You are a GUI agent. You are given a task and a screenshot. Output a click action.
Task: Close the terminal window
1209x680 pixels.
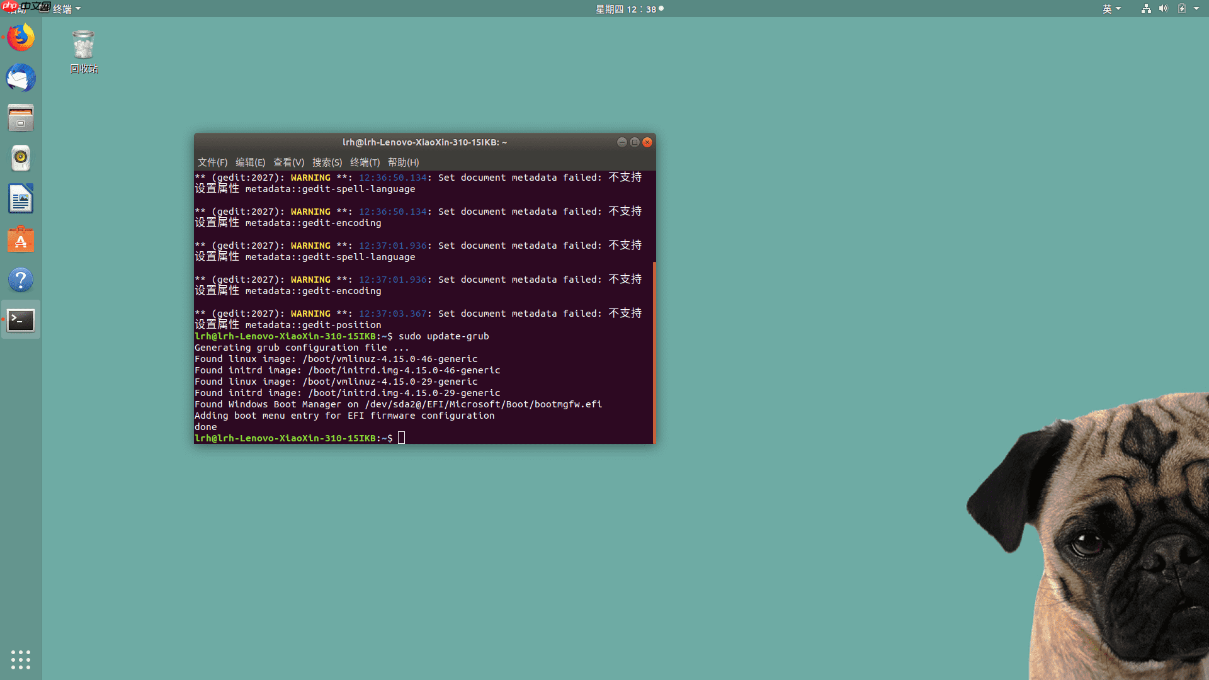click(x=647, y=142)
